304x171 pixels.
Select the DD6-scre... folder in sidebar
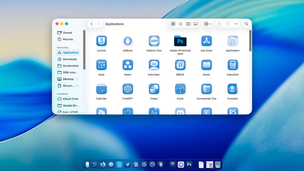tap(68, 72)
